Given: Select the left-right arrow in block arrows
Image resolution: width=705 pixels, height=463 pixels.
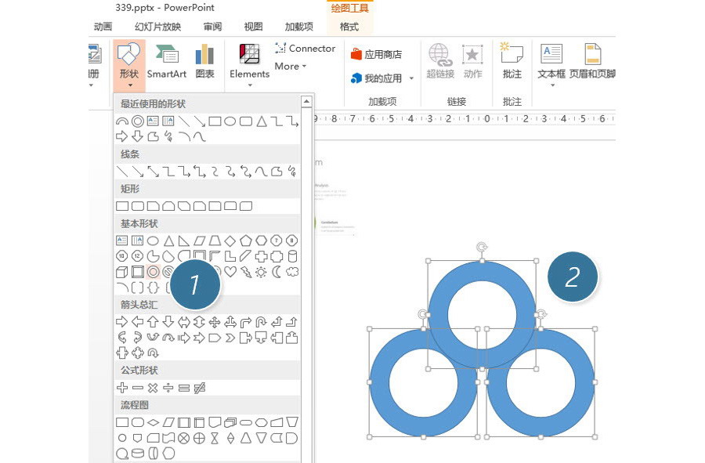Looking at the screenshot, I should coord(184,322).
